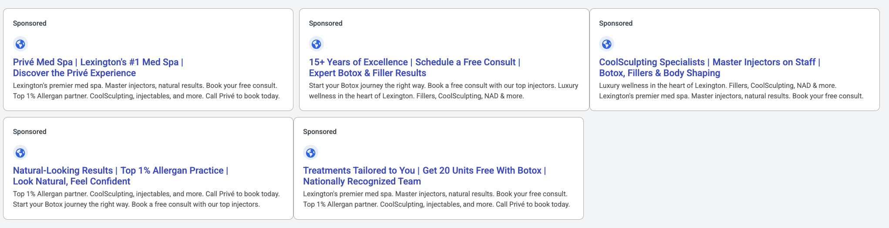Click Sponsored label on CoolSculpting Specialists ad
Image resolution: width=889 pixels, height=228 pixels.
click(616, 23)
